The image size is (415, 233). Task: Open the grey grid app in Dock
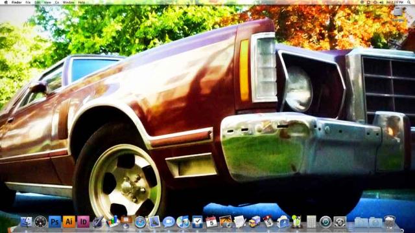(x=311, y=222)
